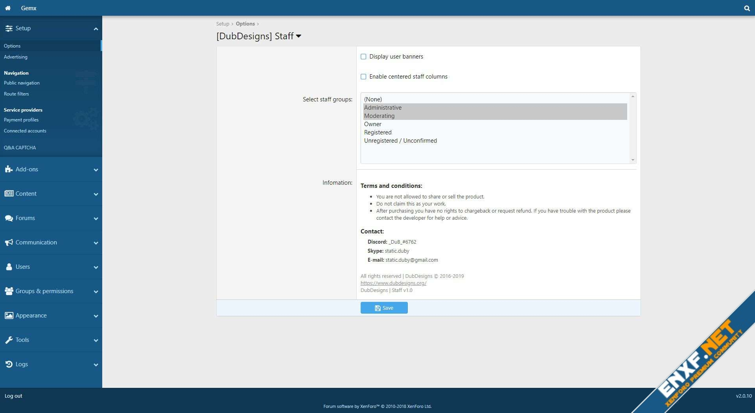Expand the Add-ons section chevron
The width and height of the screenshot is (755, 413).
click(96, 170)
